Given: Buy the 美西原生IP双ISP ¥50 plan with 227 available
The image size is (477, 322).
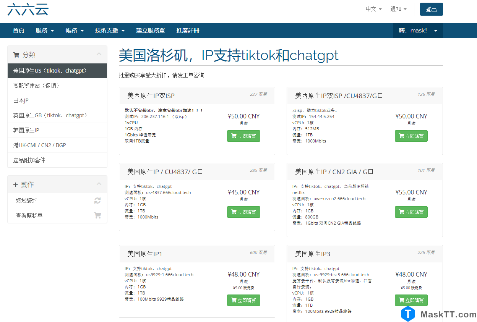Looking at the screenshot, I should tap(243, 136).
